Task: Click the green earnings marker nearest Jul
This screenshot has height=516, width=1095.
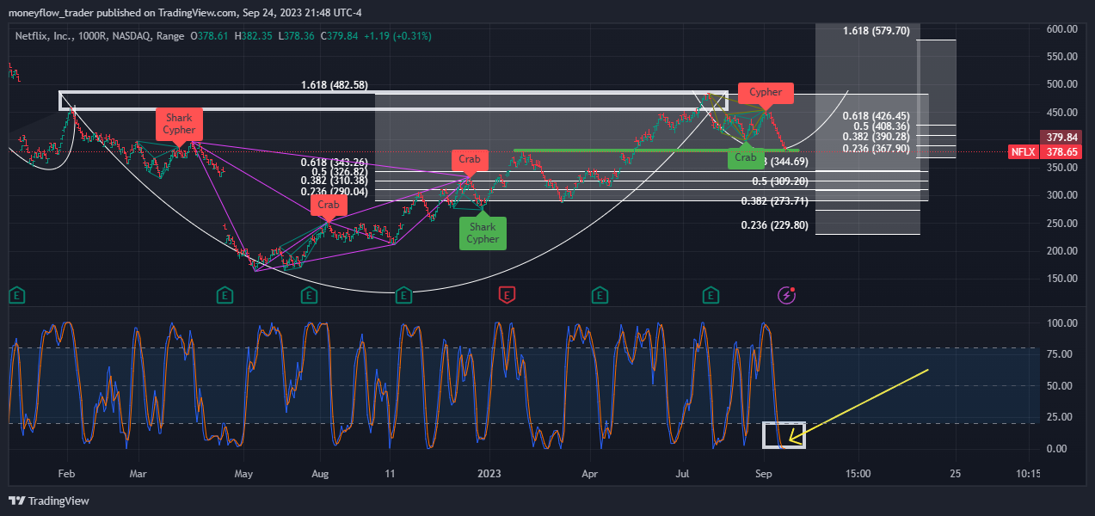Action: tap(711, 295)
